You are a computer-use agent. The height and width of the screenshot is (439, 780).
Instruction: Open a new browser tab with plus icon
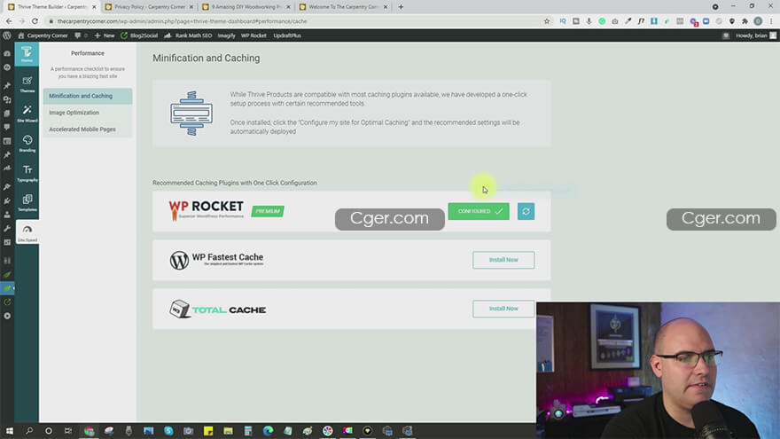pyautogui.click(x=401, y=7)
